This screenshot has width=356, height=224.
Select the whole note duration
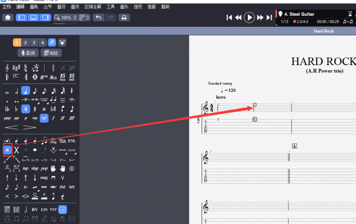tap(7, 90)
